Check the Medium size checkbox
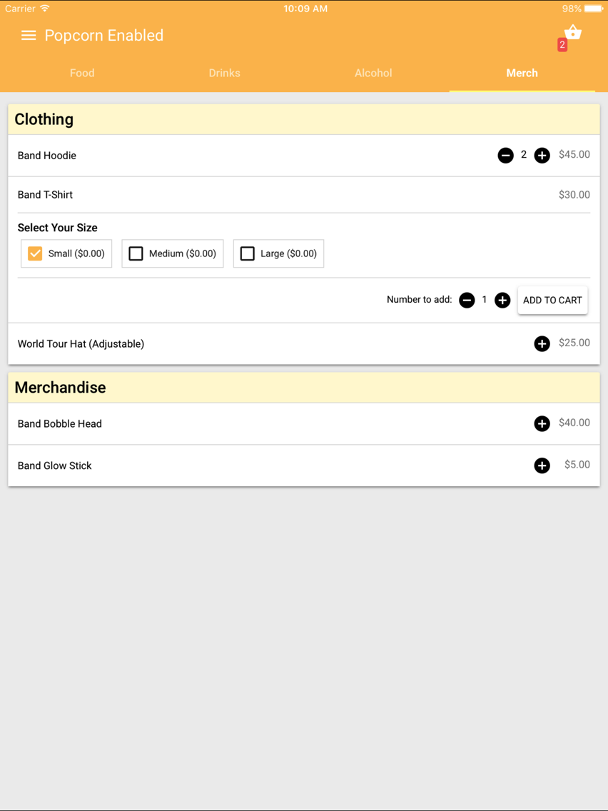Image resolution: width=608 pixels, height=811 pixels. pyautogui.click(x=136, y=253)
